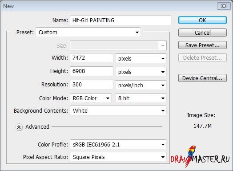Open Device Central
The image size is (233, 171).
(x=202, y=78)
